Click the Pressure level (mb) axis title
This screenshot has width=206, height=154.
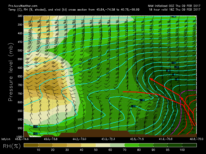click(x=11, y=76)
